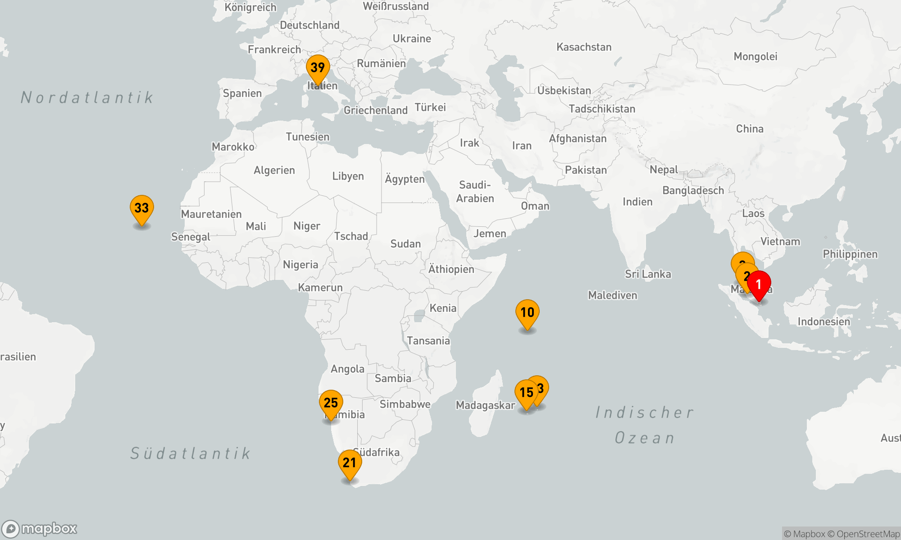The height and width of the screenshot is (540, 901).
Task: Select marker 10 in the Indian Ocean
Action: pyautogui.click(x=527, y=313)
